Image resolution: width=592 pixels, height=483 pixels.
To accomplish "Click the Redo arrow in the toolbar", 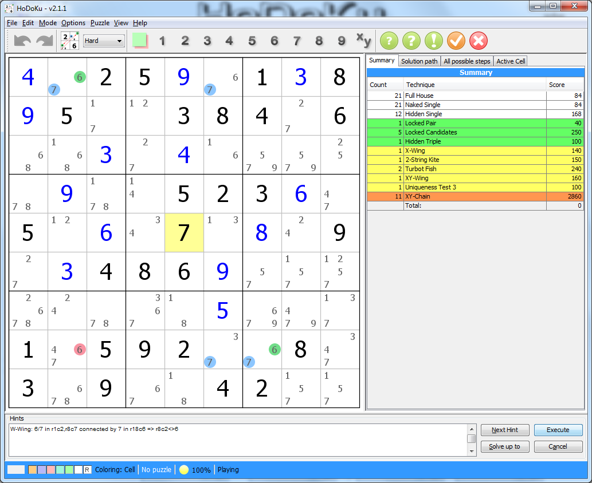I will coord(45,41).
